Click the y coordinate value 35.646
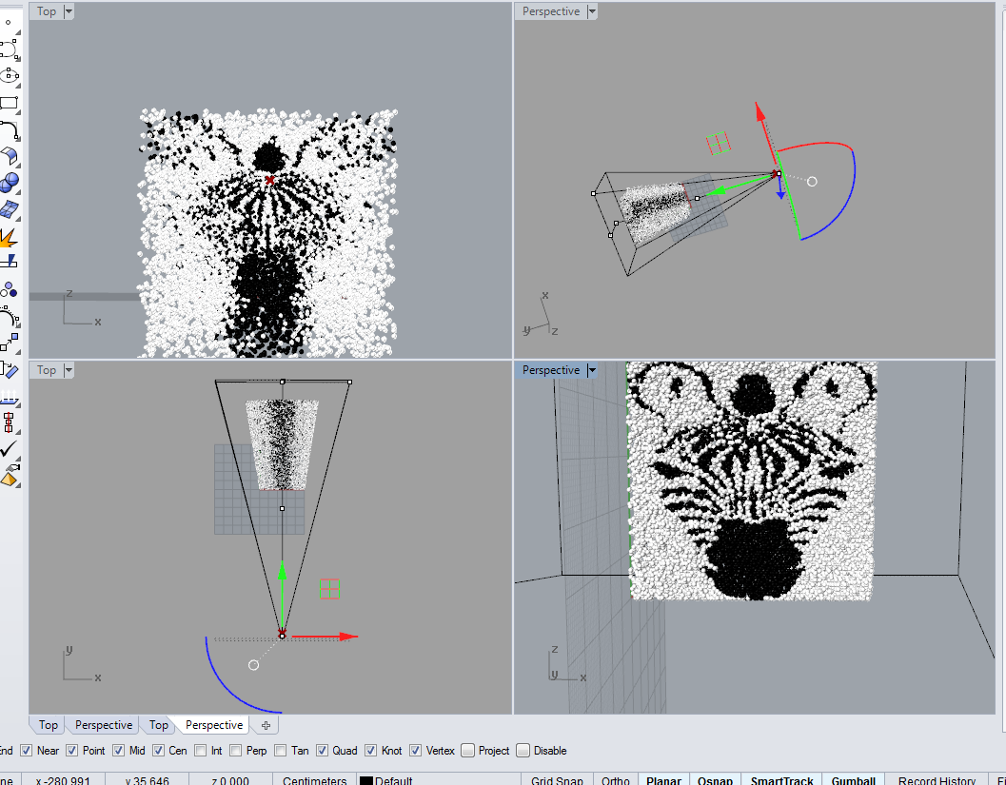Viewport: 1006px width, 785px height. coord(147,780)
